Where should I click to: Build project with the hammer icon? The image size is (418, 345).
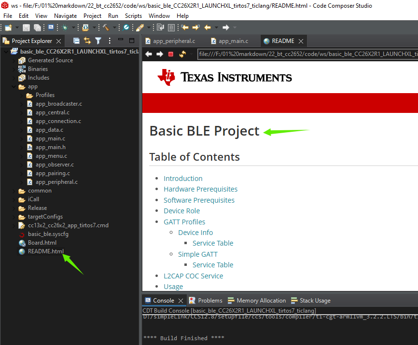tap(106, 28)
